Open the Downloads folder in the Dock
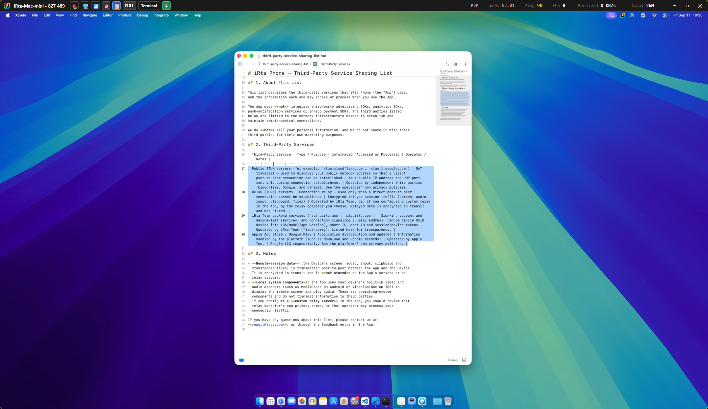This screenshot has width=708, height=409. (x=437, y=401)
